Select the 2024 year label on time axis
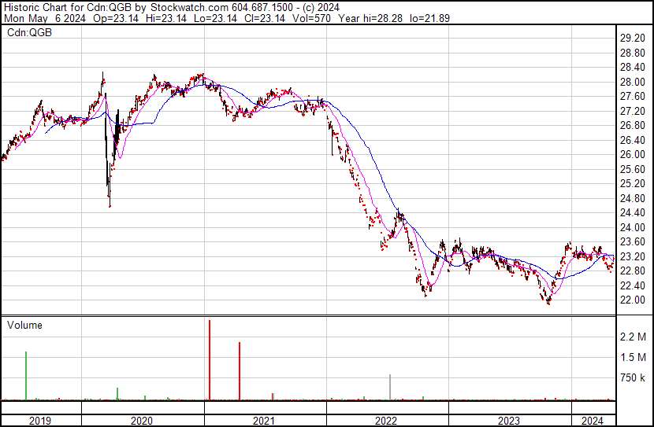 click(x=593, y=421)
